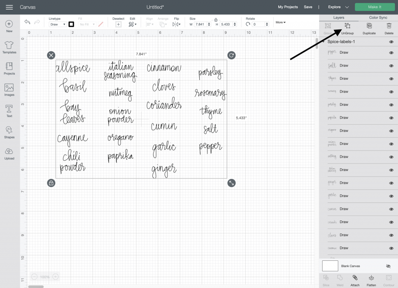This screenshot has height=288, width=398.
Task: Zoom in with the plus button
Action: (56, 277)
